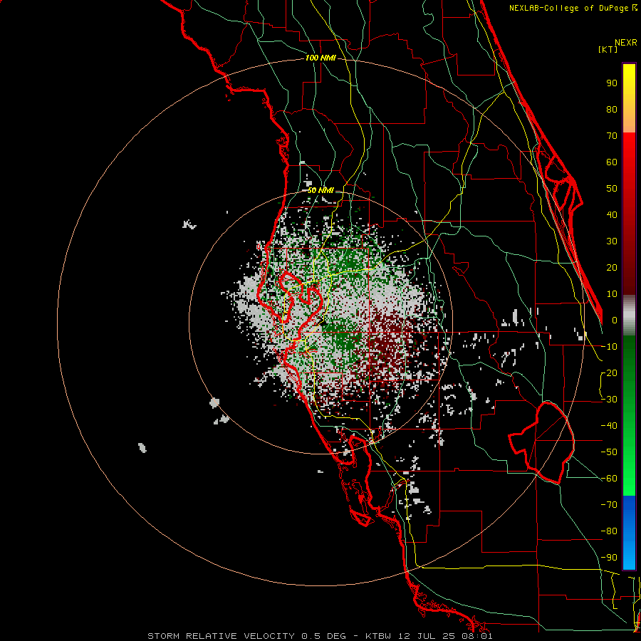Click the -30 scale value
The height and width of the screenshot is (641, 641).
[x=609, y=400]
